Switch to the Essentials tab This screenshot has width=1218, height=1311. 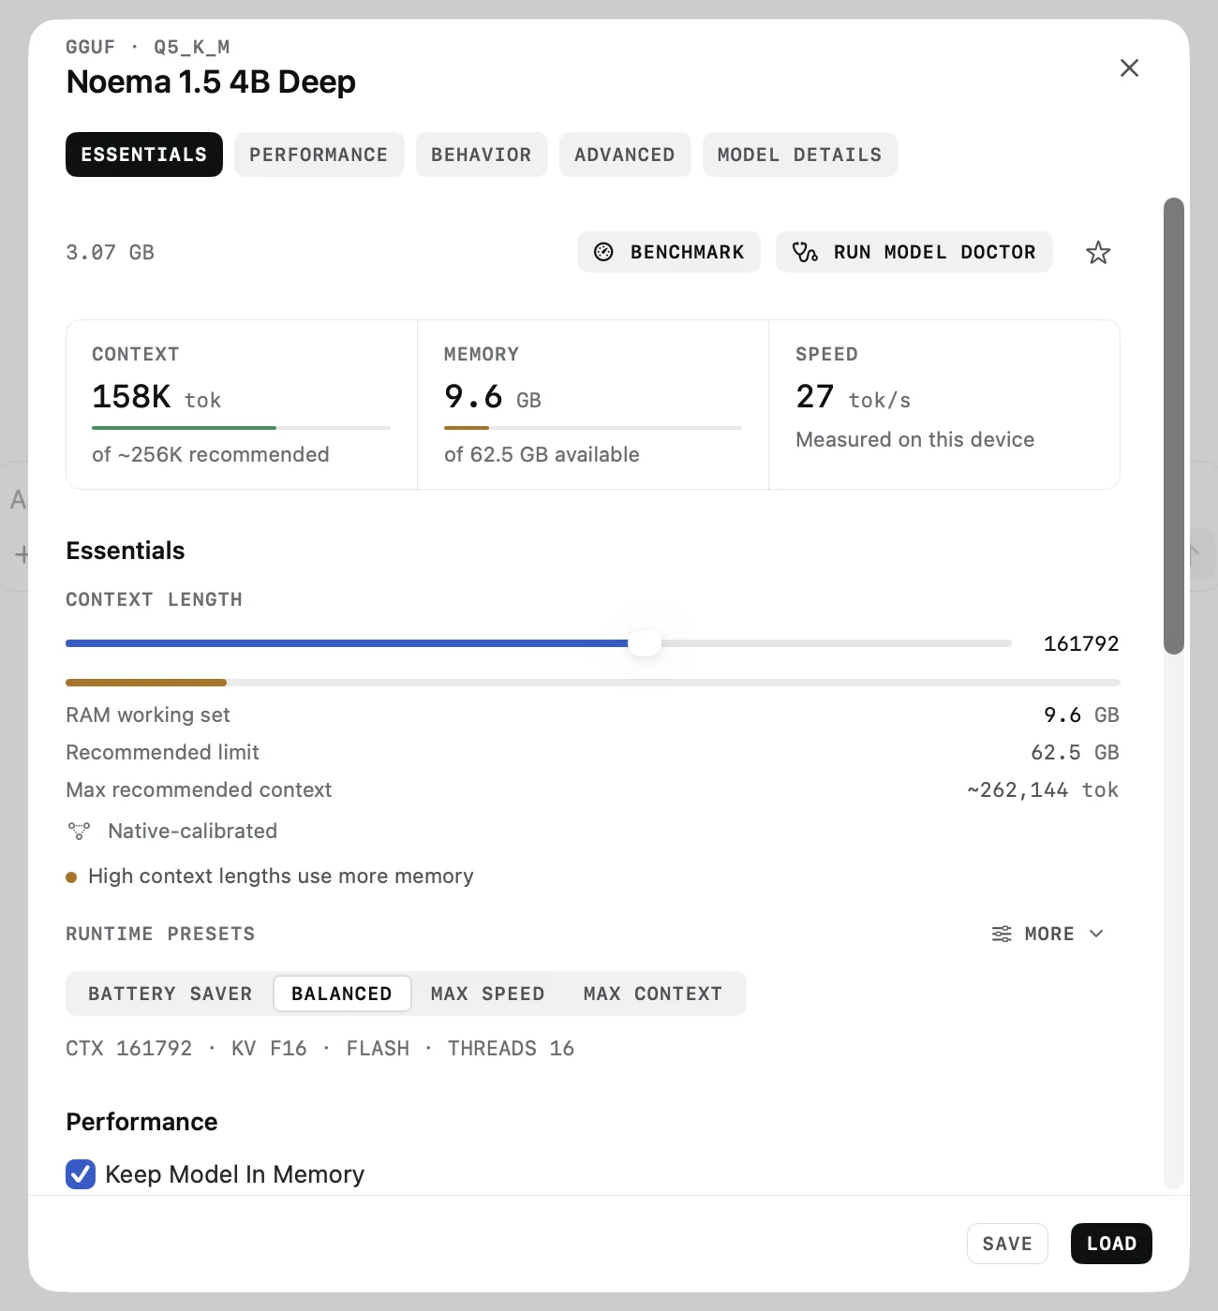click(x=144, y=155)
